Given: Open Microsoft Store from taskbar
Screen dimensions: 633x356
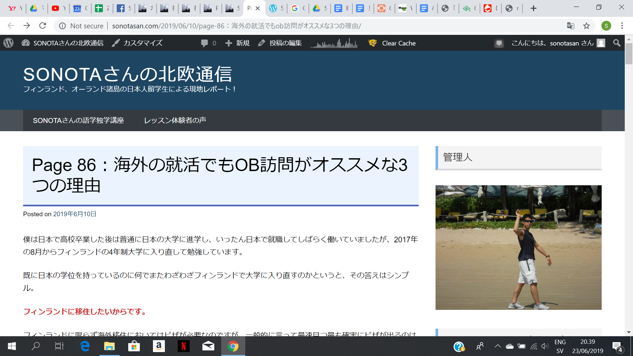Looking at the screenshot, I should (134, 346).
